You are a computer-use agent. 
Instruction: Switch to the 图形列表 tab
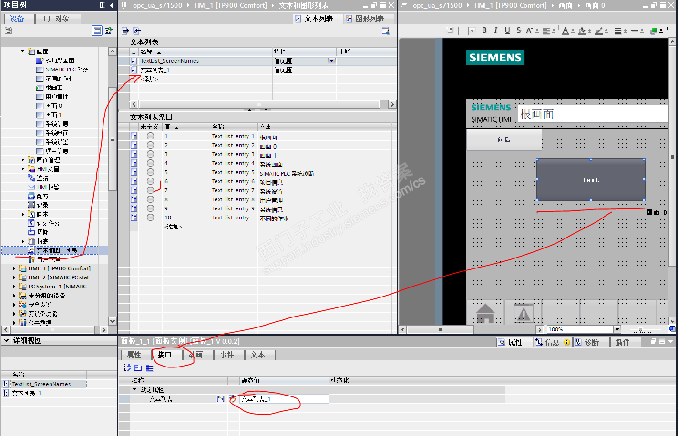(x=369, y=19)
